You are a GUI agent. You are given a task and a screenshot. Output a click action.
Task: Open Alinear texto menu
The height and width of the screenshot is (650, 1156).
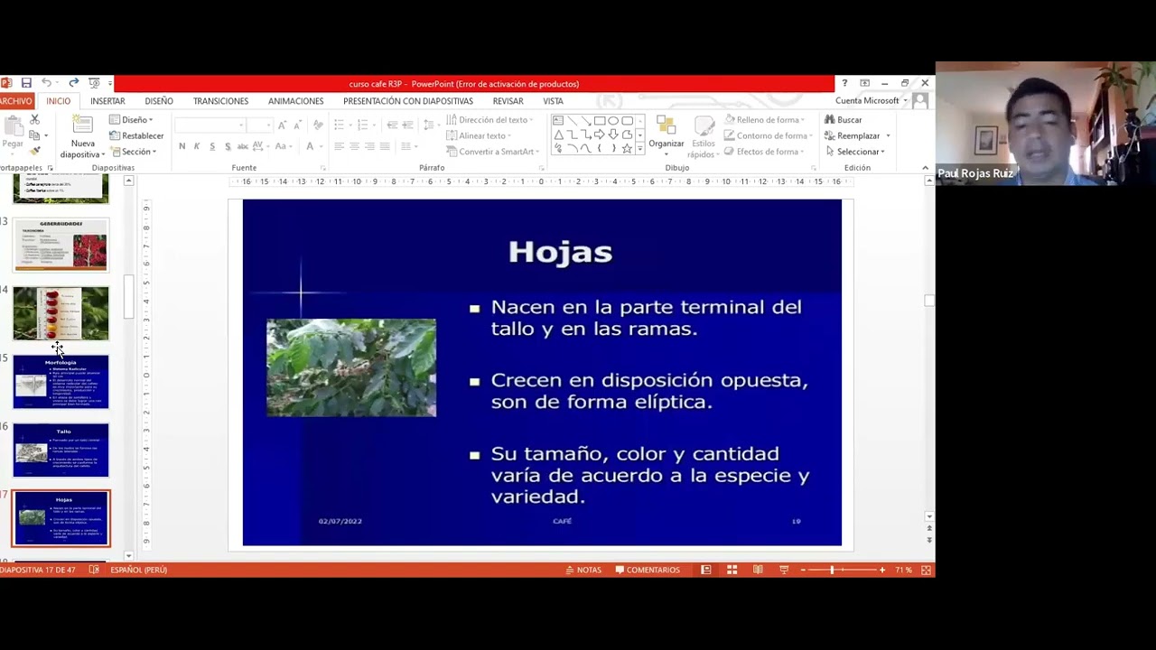point(479,136)
